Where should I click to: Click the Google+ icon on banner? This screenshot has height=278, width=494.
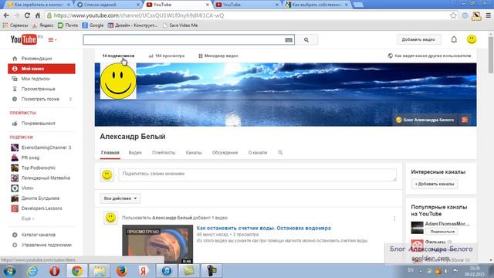click(465, 120)
